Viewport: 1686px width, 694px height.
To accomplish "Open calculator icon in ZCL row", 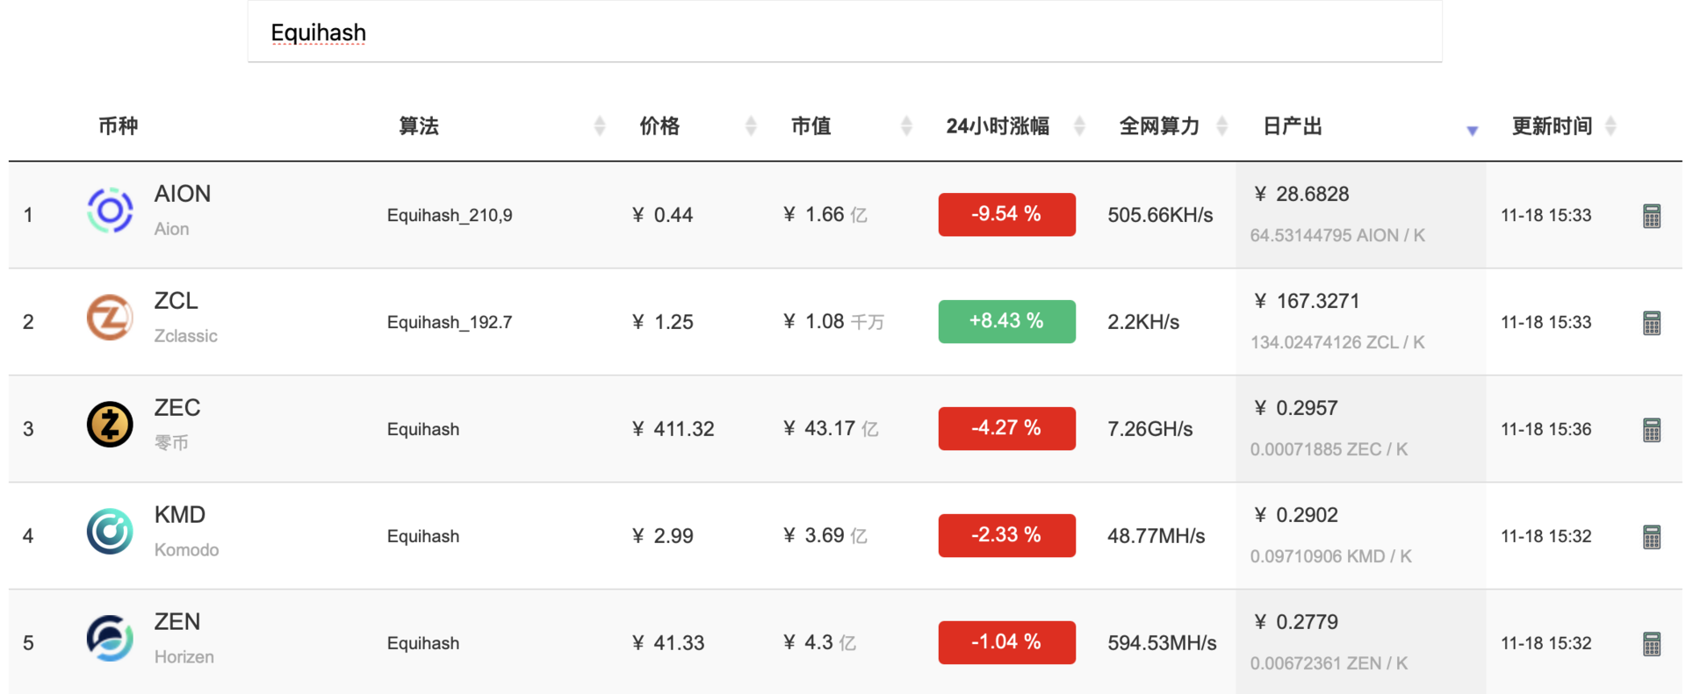I will (1651, 323).
